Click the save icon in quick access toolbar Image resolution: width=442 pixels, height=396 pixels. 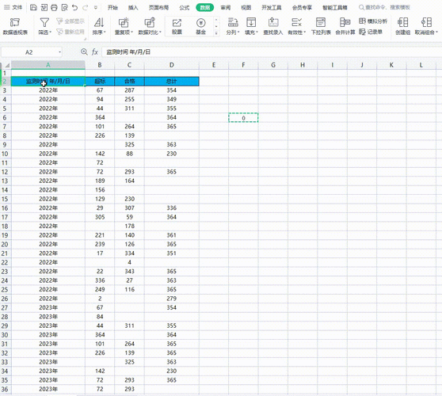pos(33,8)
